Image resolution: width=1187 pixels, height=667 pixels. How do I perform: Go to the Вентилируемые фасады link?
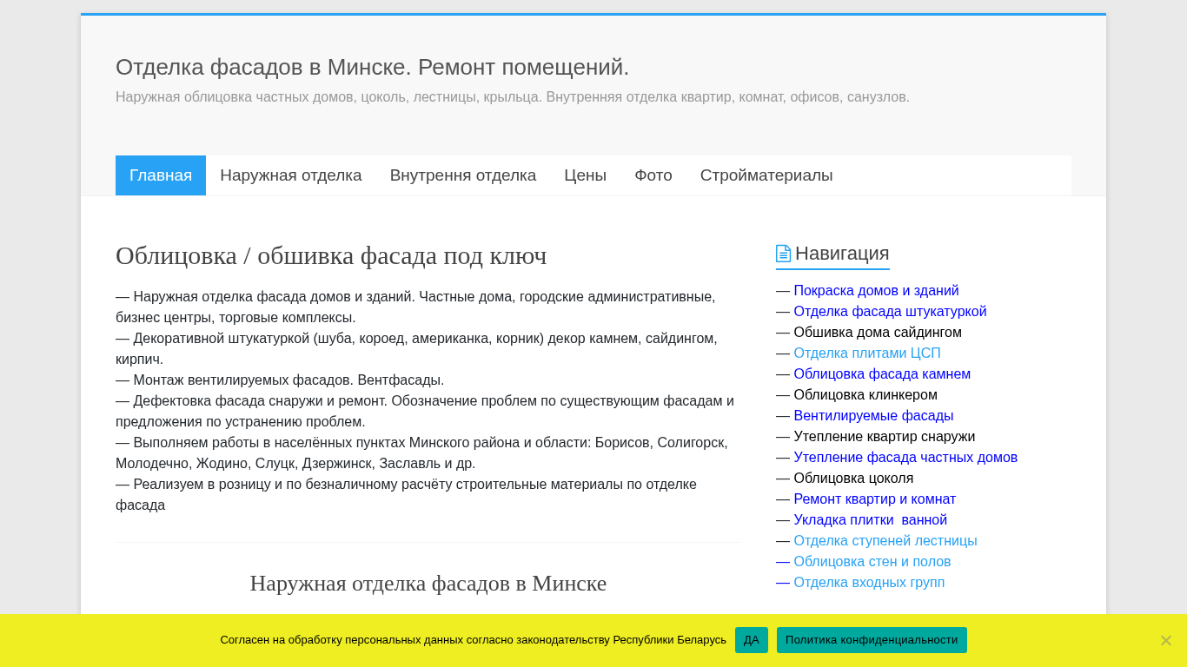pos(873,416)
